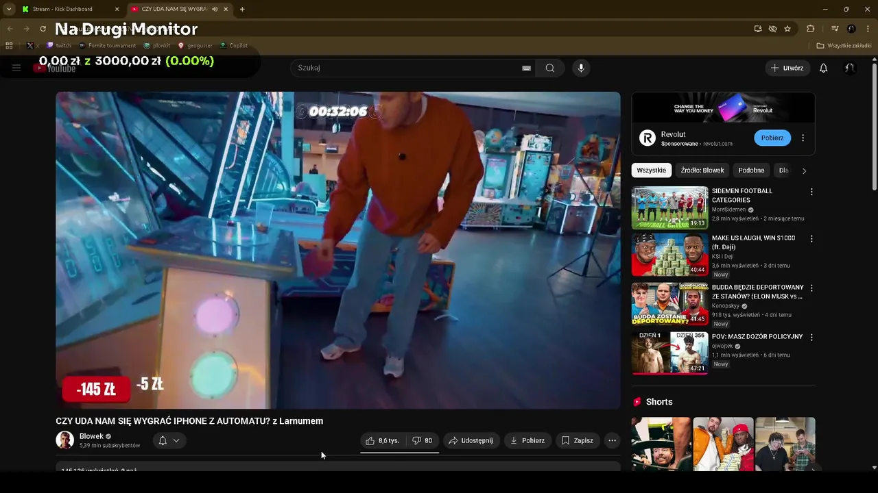Open the Fornite tournament bookmark
The height and width of the screenshot is (493, 878).
[108, 46]
